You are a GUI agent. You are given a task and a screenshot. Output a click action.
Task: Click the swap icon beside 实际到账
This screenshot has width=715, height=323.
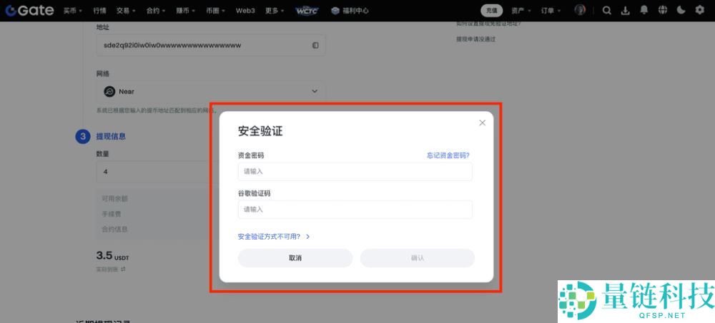tap(123, 270)
